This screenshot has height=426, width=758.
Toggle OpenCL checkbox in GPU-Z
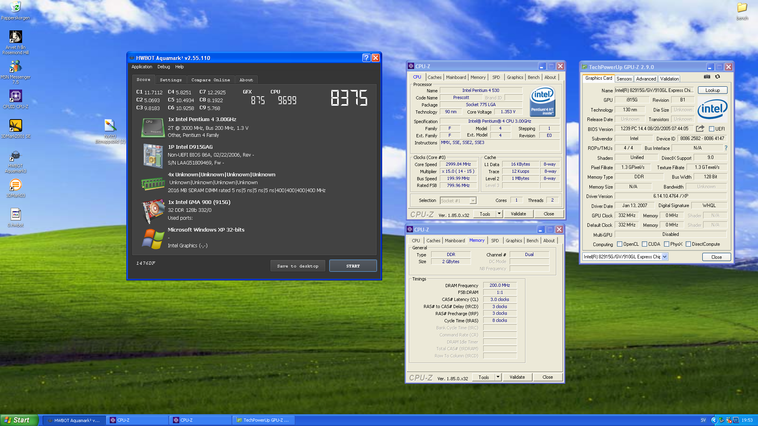pos(619,244)
